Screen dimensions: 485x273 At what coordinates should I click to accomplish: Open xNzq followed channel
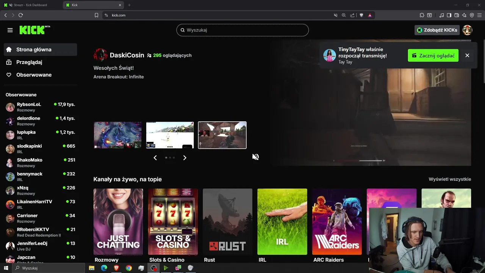click(x=41, y=190)
